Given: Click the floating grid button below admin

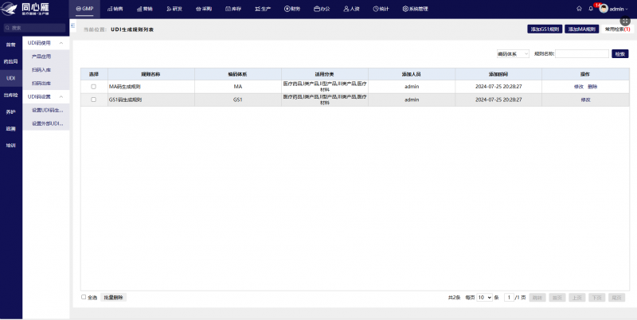Looking at the screenshot, I should [x=625, y=21].
